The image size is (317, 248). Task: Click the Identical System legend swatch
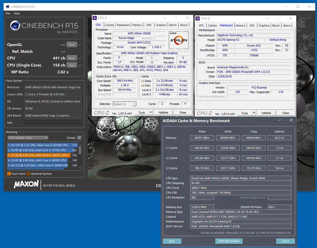pyautogui.click(x=28, y=174)
